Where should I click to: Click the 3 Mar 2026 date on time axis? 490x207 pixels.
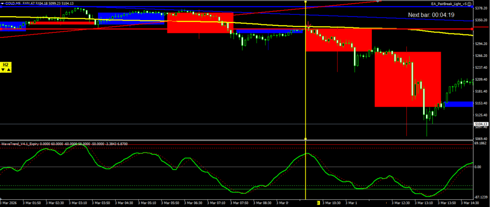point(11,203)
